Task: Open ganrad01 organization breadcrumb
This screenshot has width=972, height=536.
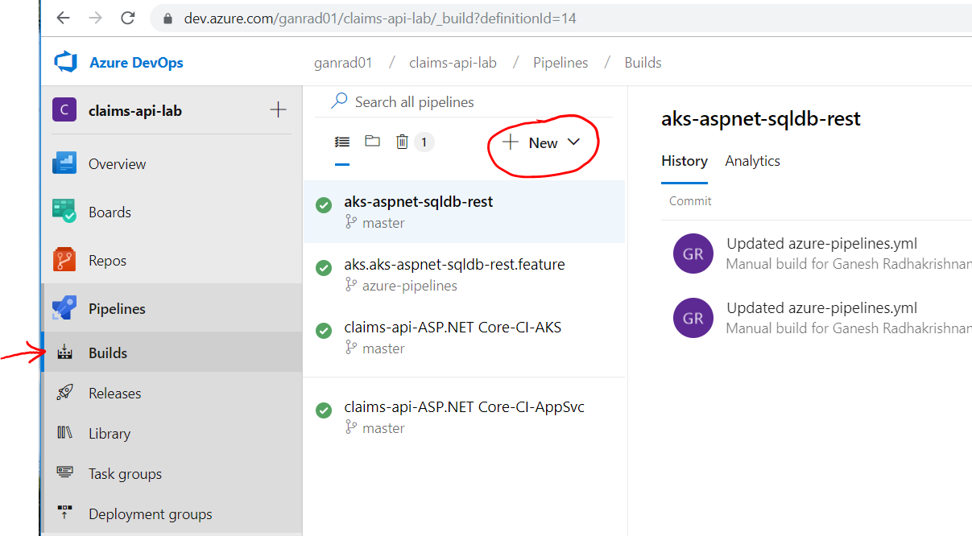Action: click(x=343, y=63)
